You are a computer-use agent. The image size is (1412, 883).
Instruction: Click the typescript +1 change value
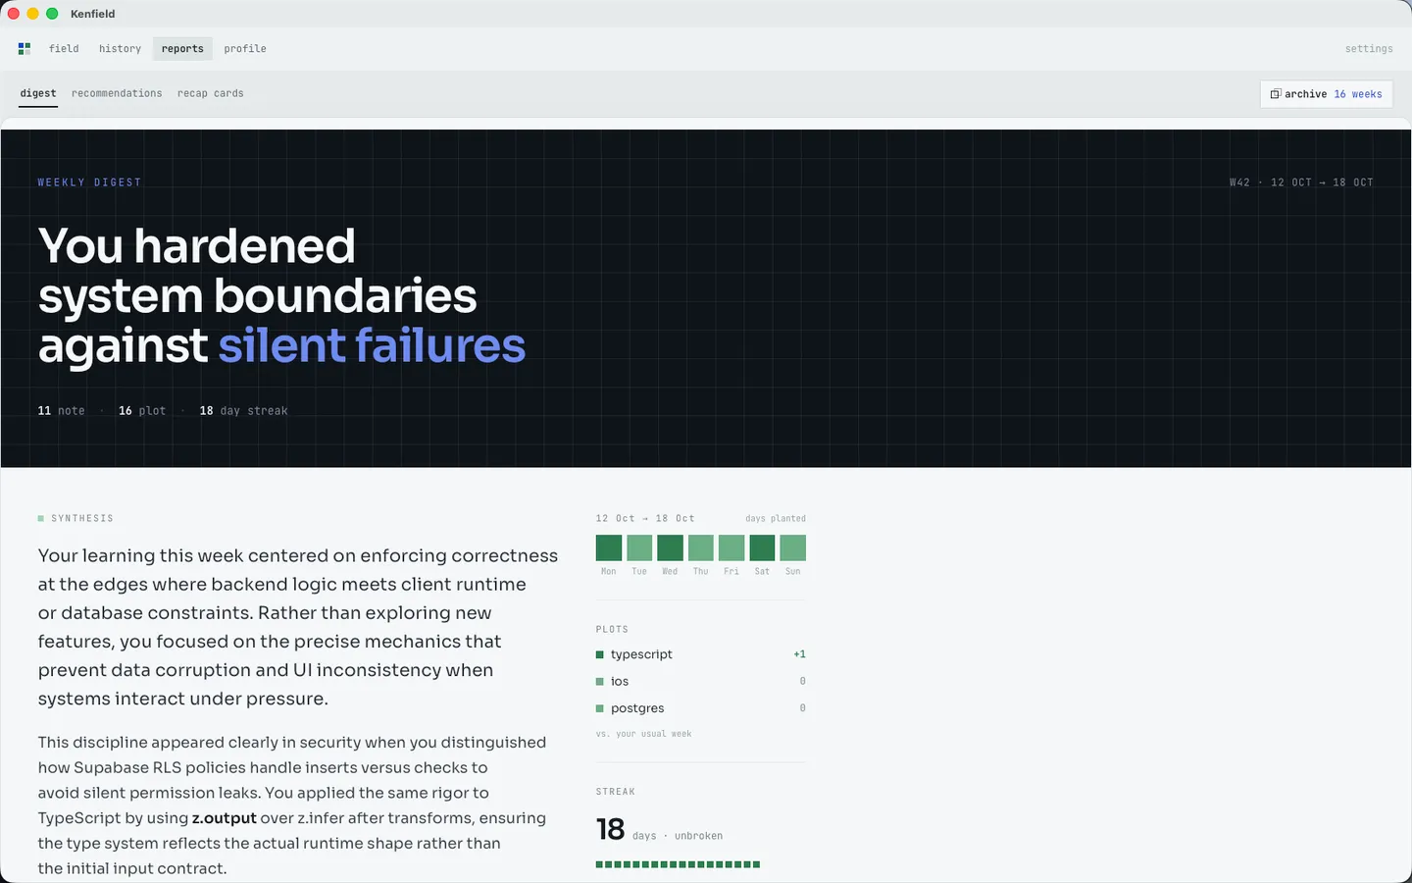click(799, 654)
